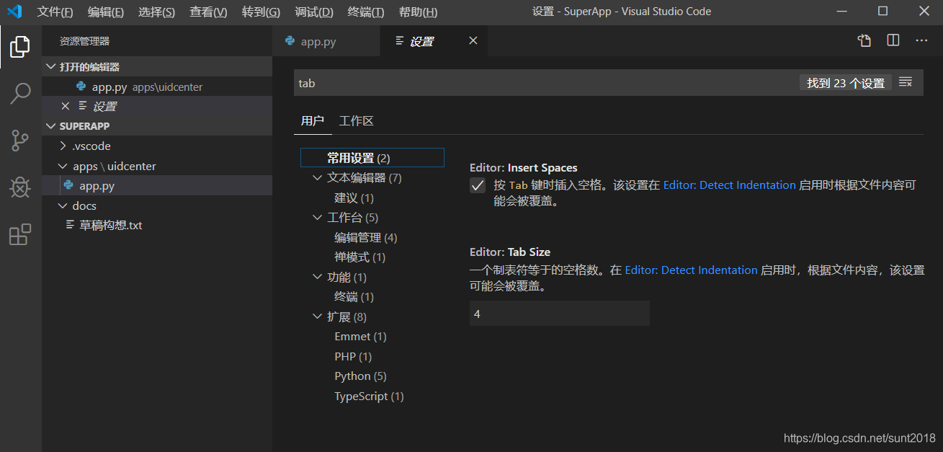Select the 用户 settings tab
The image size is (943, 452).
[313, 121]
